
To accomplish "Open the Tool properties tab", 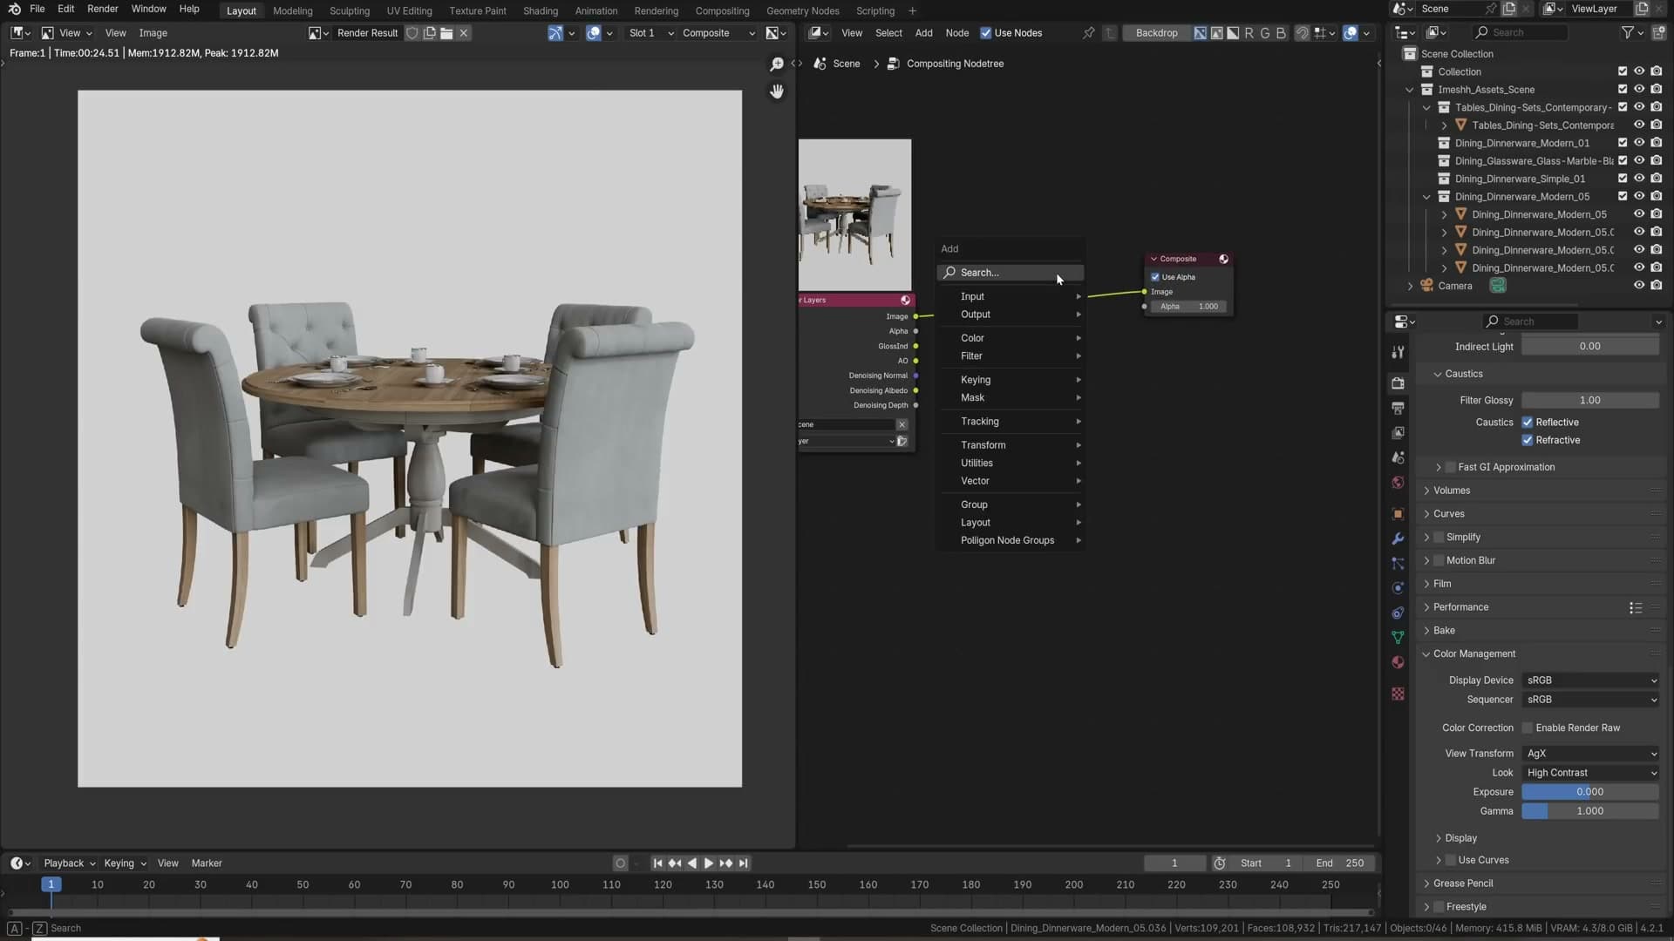I will pos(1398,352).
